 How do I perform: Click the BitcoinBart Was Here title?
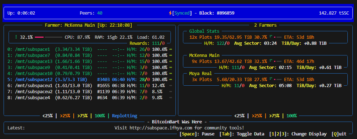[x=177, y=122]
